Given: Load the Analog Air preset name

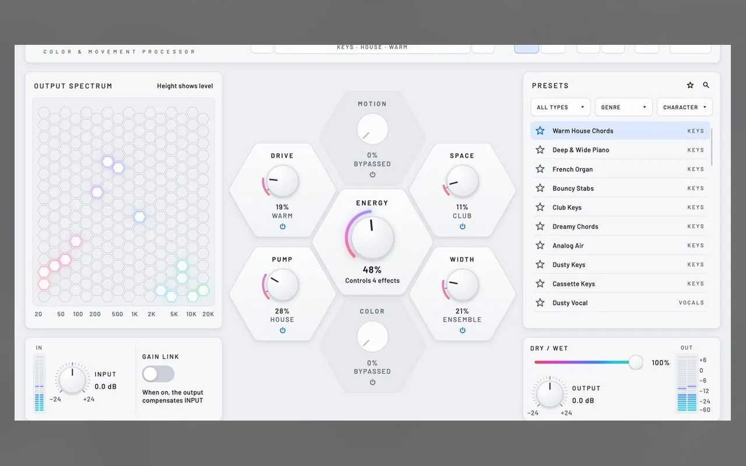Looking at the screenshot, I should 568,245.
